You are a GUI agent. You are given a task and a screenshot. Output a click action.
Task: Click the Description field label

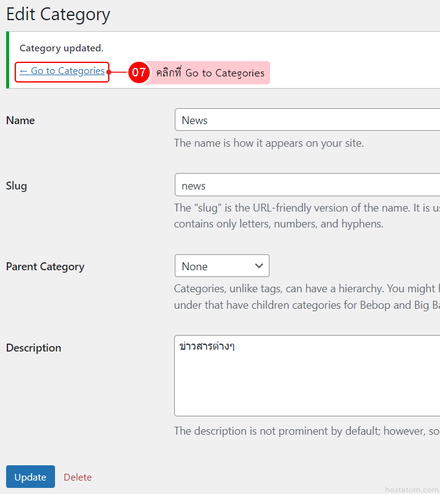click(34, 348)
